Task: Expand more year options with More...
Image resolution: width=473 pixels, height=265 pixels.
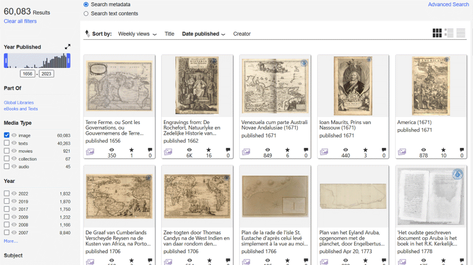Action: [11, 241]
